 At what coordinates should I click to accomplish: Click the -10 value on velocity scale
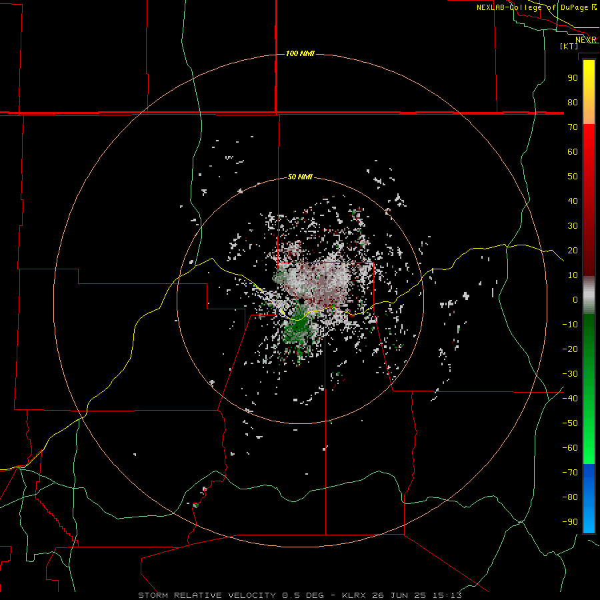click(570, 325)
